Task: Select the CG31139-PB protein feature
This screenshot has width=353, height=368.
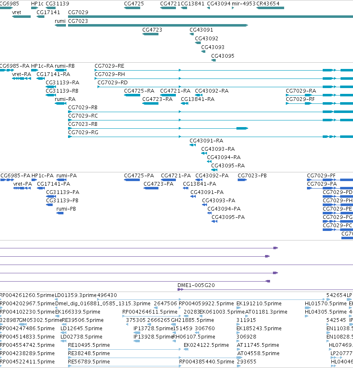Action: point(49,205)
